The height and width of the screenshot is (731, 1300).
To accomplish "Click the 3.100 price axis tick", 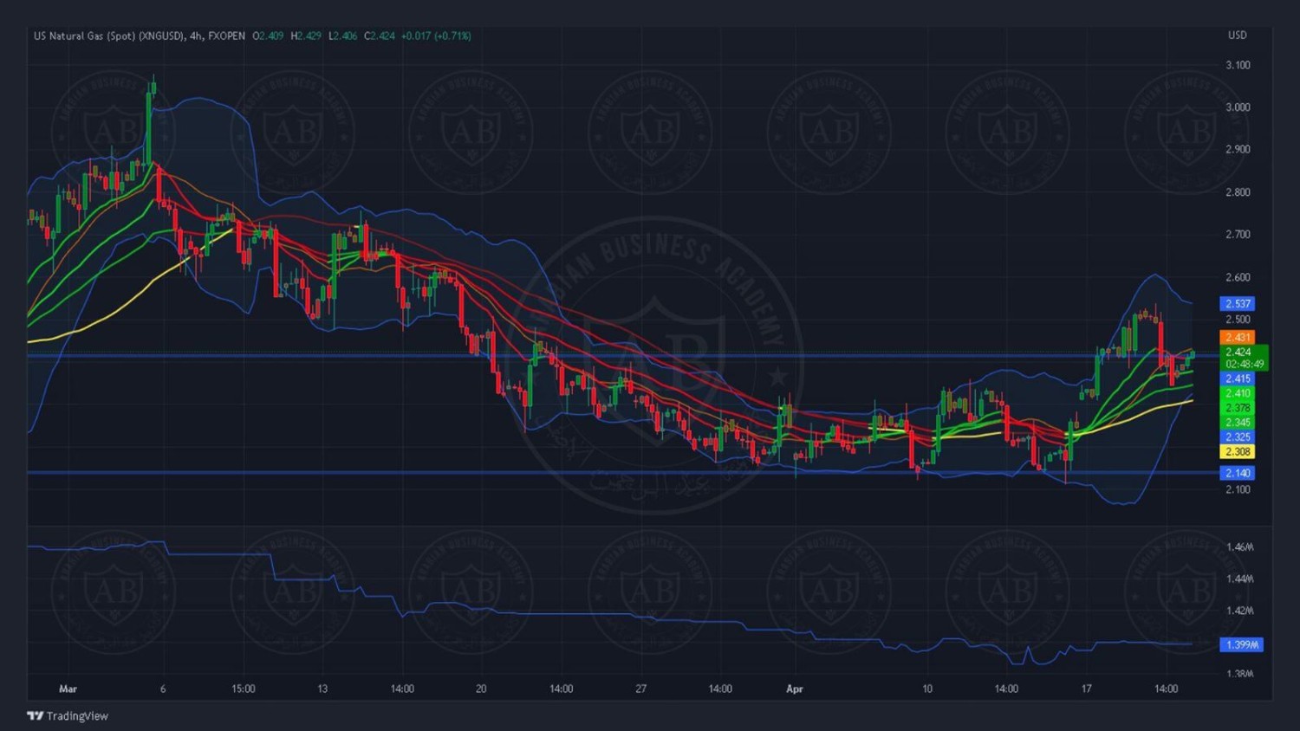I will (1238, 65).
